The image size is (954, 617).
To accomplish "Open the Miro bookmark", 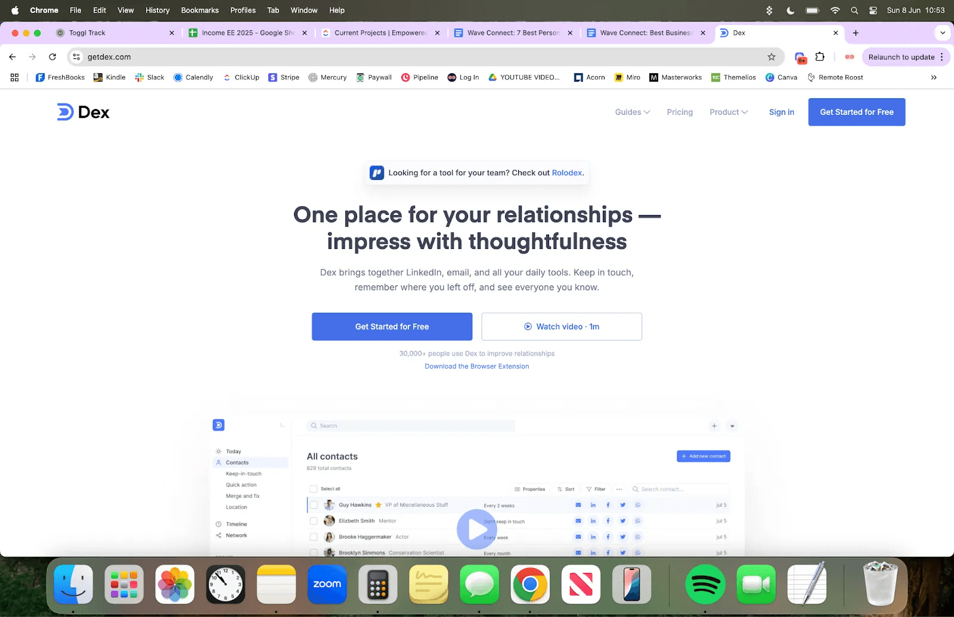I will 627,77.
